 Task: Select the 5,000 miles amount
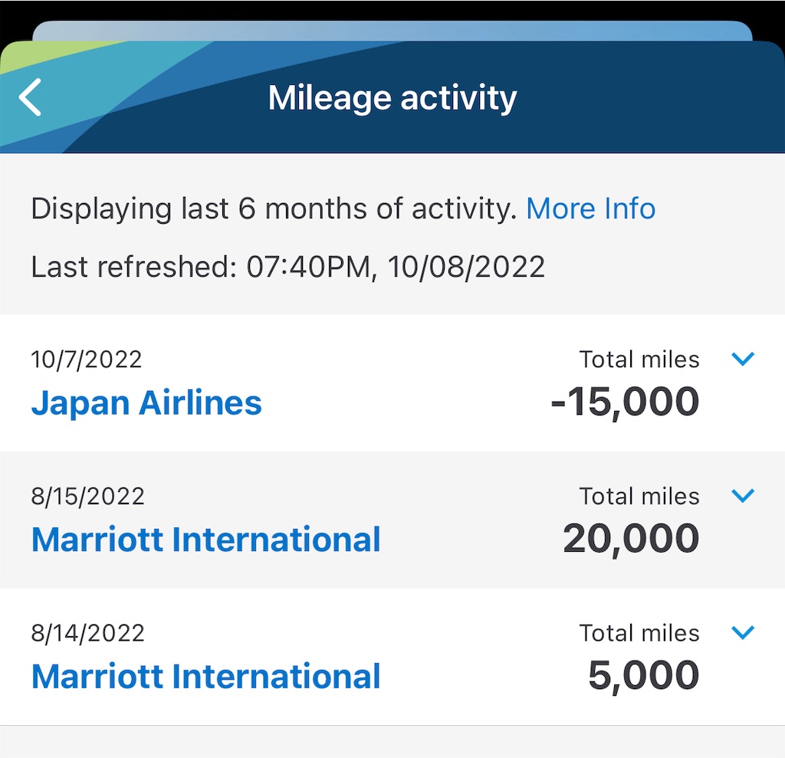pyautogui.click(x=643, y=675)
